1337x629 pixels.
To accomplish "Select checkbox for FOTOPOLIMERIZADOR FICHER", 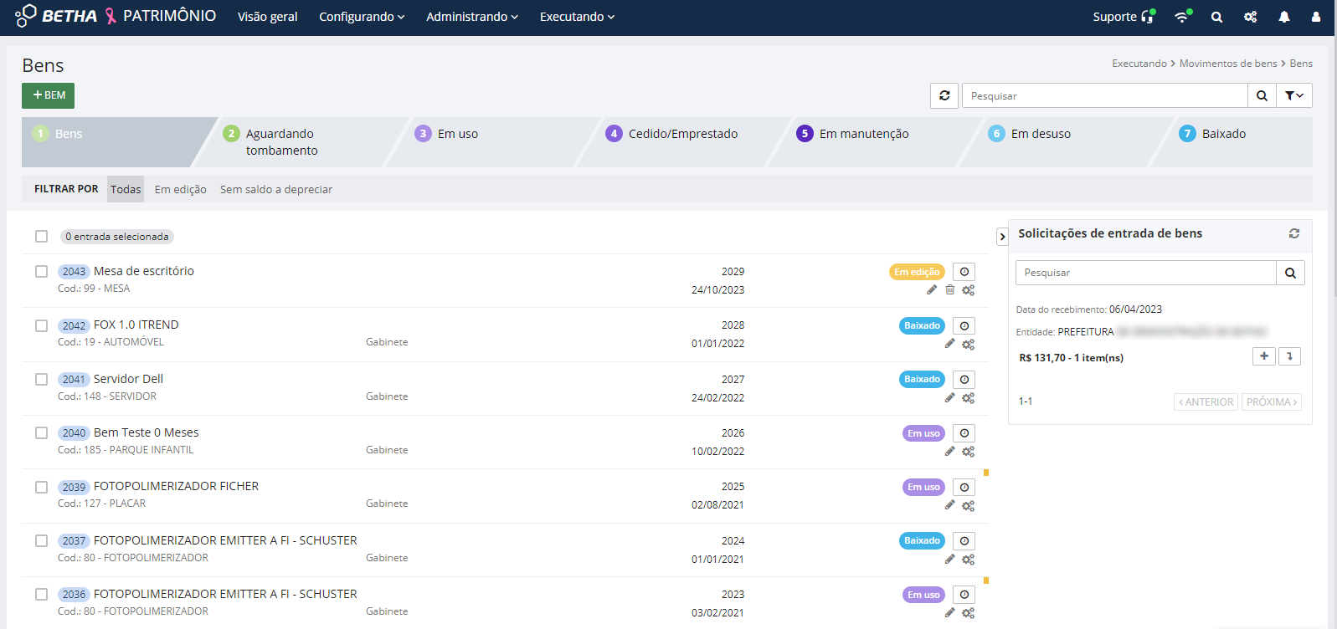I will 41,487.
